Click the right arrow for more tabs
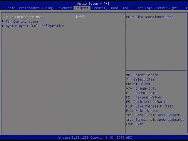The width and height of the screenshot is (188, 141). (x=187, y=8)
